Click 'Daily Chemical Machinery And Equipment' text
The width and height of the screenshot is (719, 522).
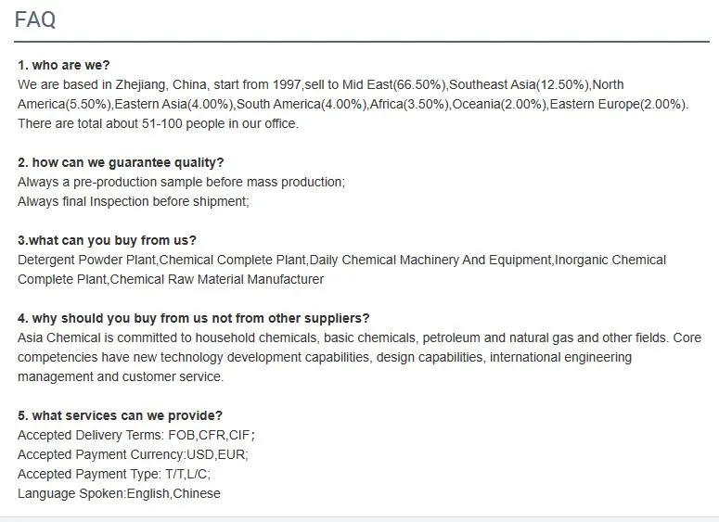pos(430,260)
